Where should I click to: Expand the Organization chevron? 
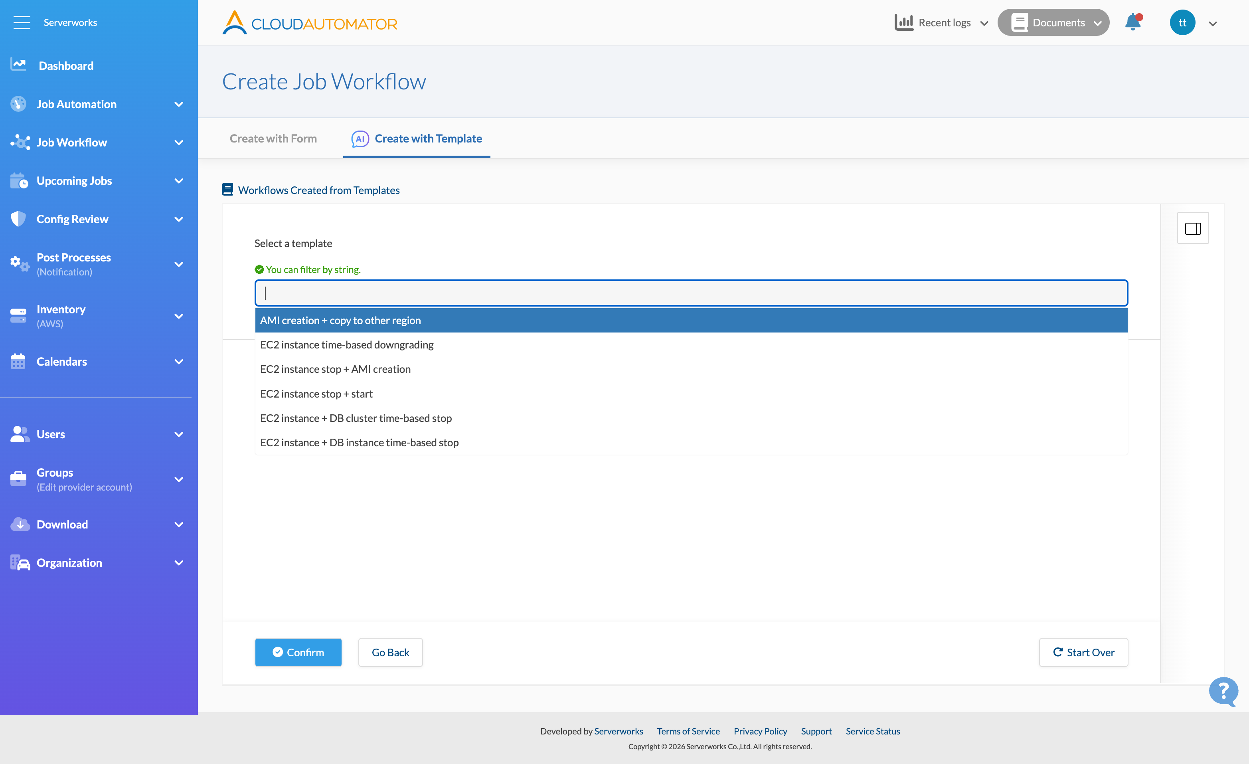tap(178, 563)
